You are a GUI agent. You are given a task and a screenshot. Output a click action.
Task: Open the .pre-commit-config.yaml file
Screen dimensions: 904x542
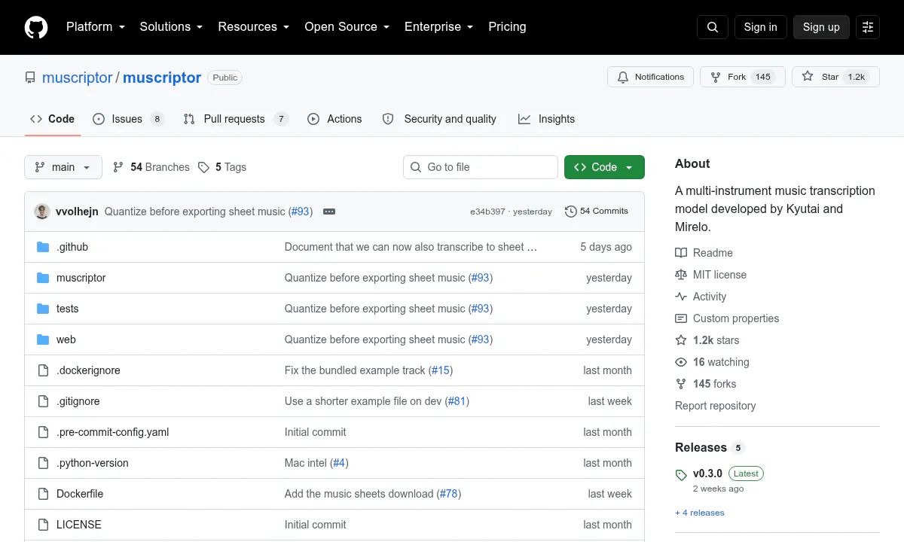[113, 432]
